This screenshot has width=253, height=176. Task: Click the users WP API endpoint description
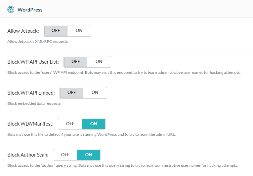tap(124, 73)
